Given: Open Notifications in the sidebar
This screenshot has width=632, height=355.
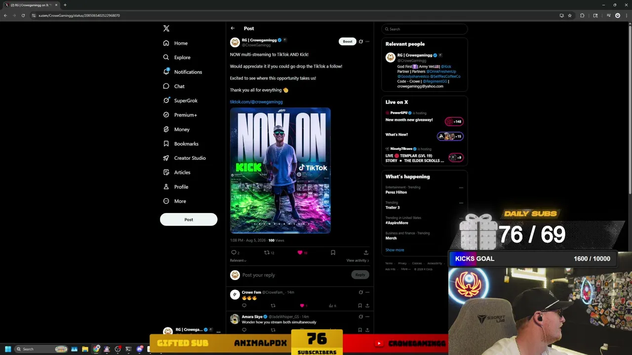Looking at the screenshot, I should pos(183,72).
